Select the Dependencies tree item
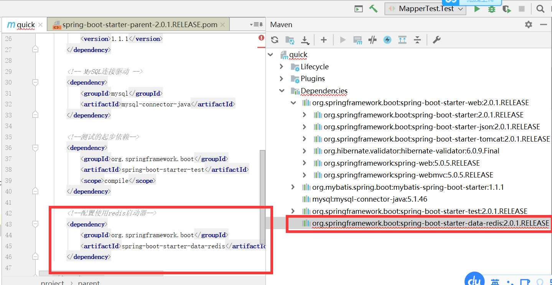 click(x=324, y=91)
